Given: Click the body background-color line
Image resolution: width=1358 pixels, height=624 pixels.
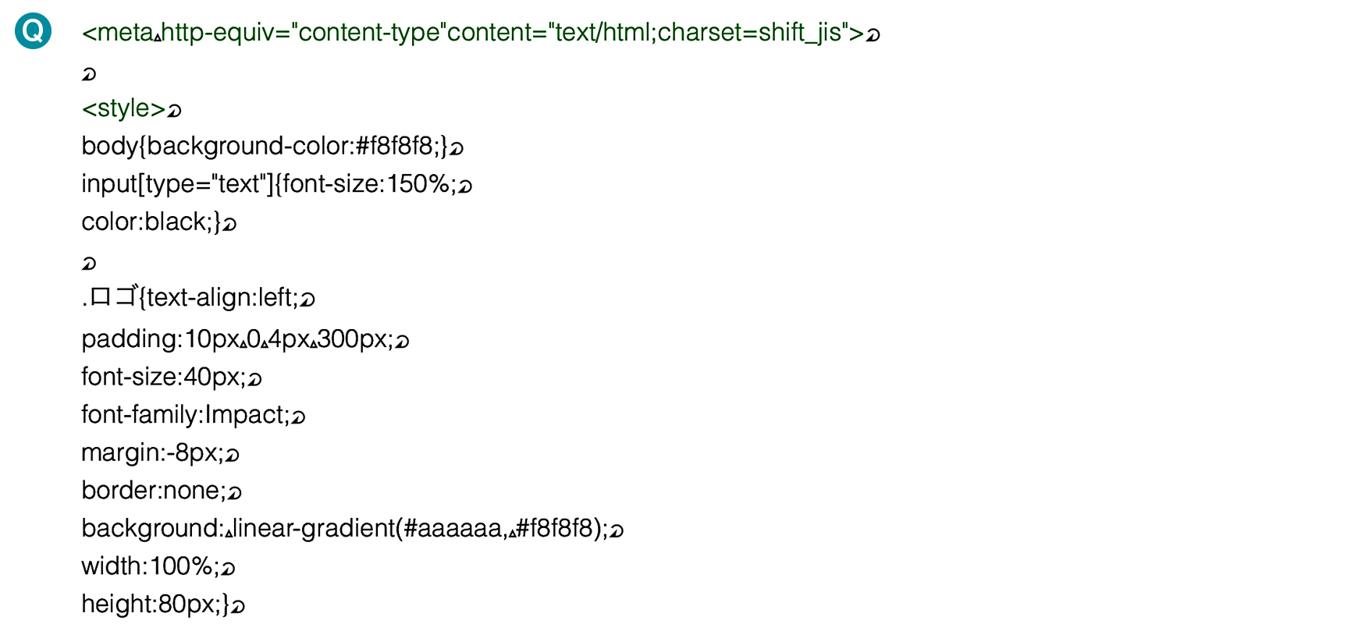Looking at the screenshot, I should pyautogui.click(x=272, y=146).
